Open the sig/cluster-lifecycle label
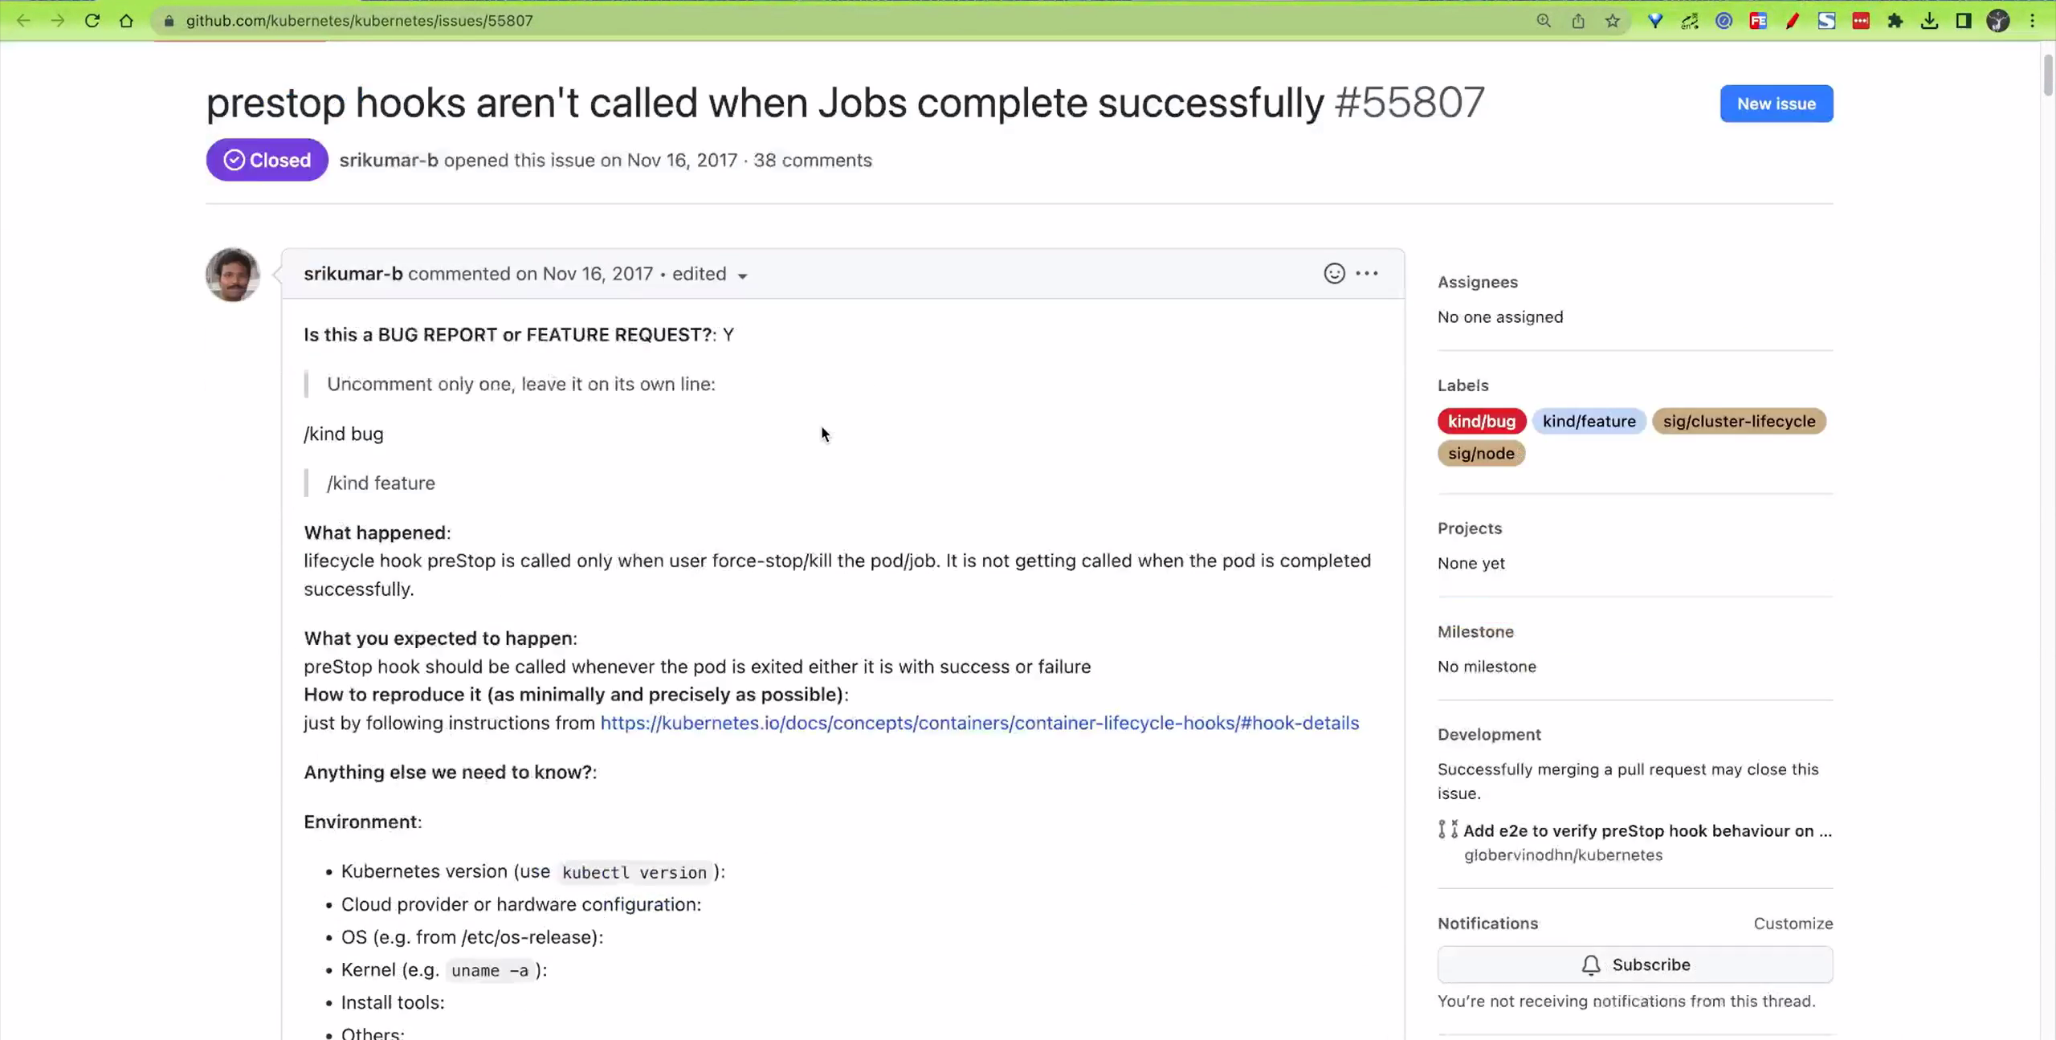The height and width of the screenshot is (1040, 2056). (x=1739, y=421)
